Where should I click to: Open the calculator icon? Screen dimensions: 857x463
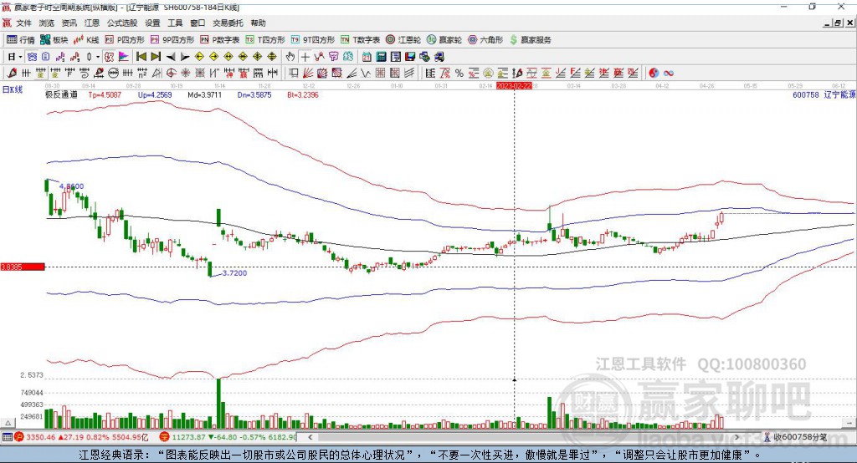coord(381,57)
